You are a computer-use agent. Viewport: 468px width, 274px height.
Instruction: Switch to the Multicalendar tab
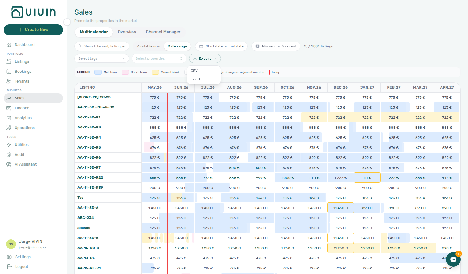coord(94,32)
